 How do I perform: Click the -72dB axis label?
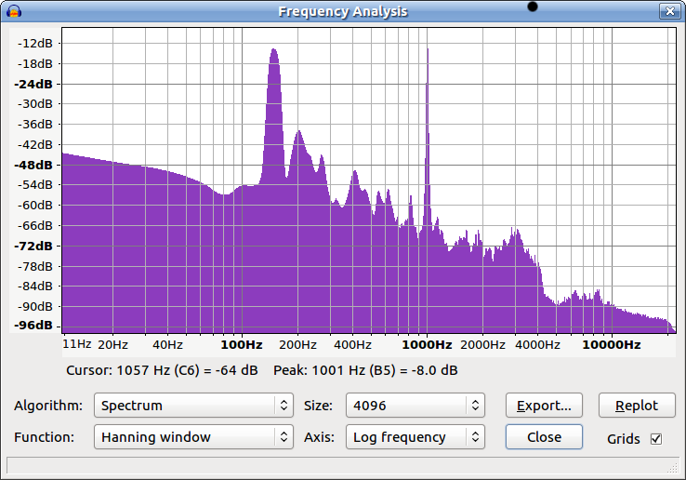33,246
